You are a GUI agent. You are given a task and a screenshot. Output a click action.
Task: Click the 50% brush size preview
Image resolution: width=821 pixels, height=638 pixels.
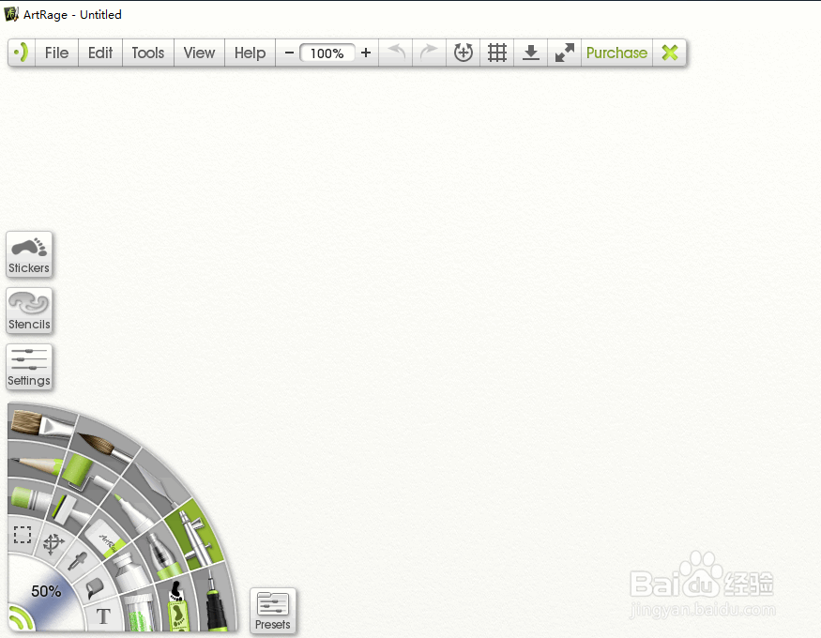pyautogui.click(x=46, y=591)
